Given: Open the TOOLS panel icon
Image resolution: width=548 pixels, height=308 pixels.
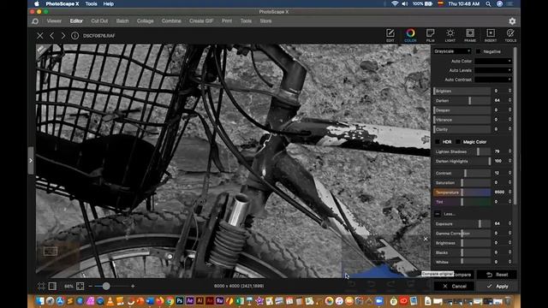Looking at the screenshot, I should 510,35.
